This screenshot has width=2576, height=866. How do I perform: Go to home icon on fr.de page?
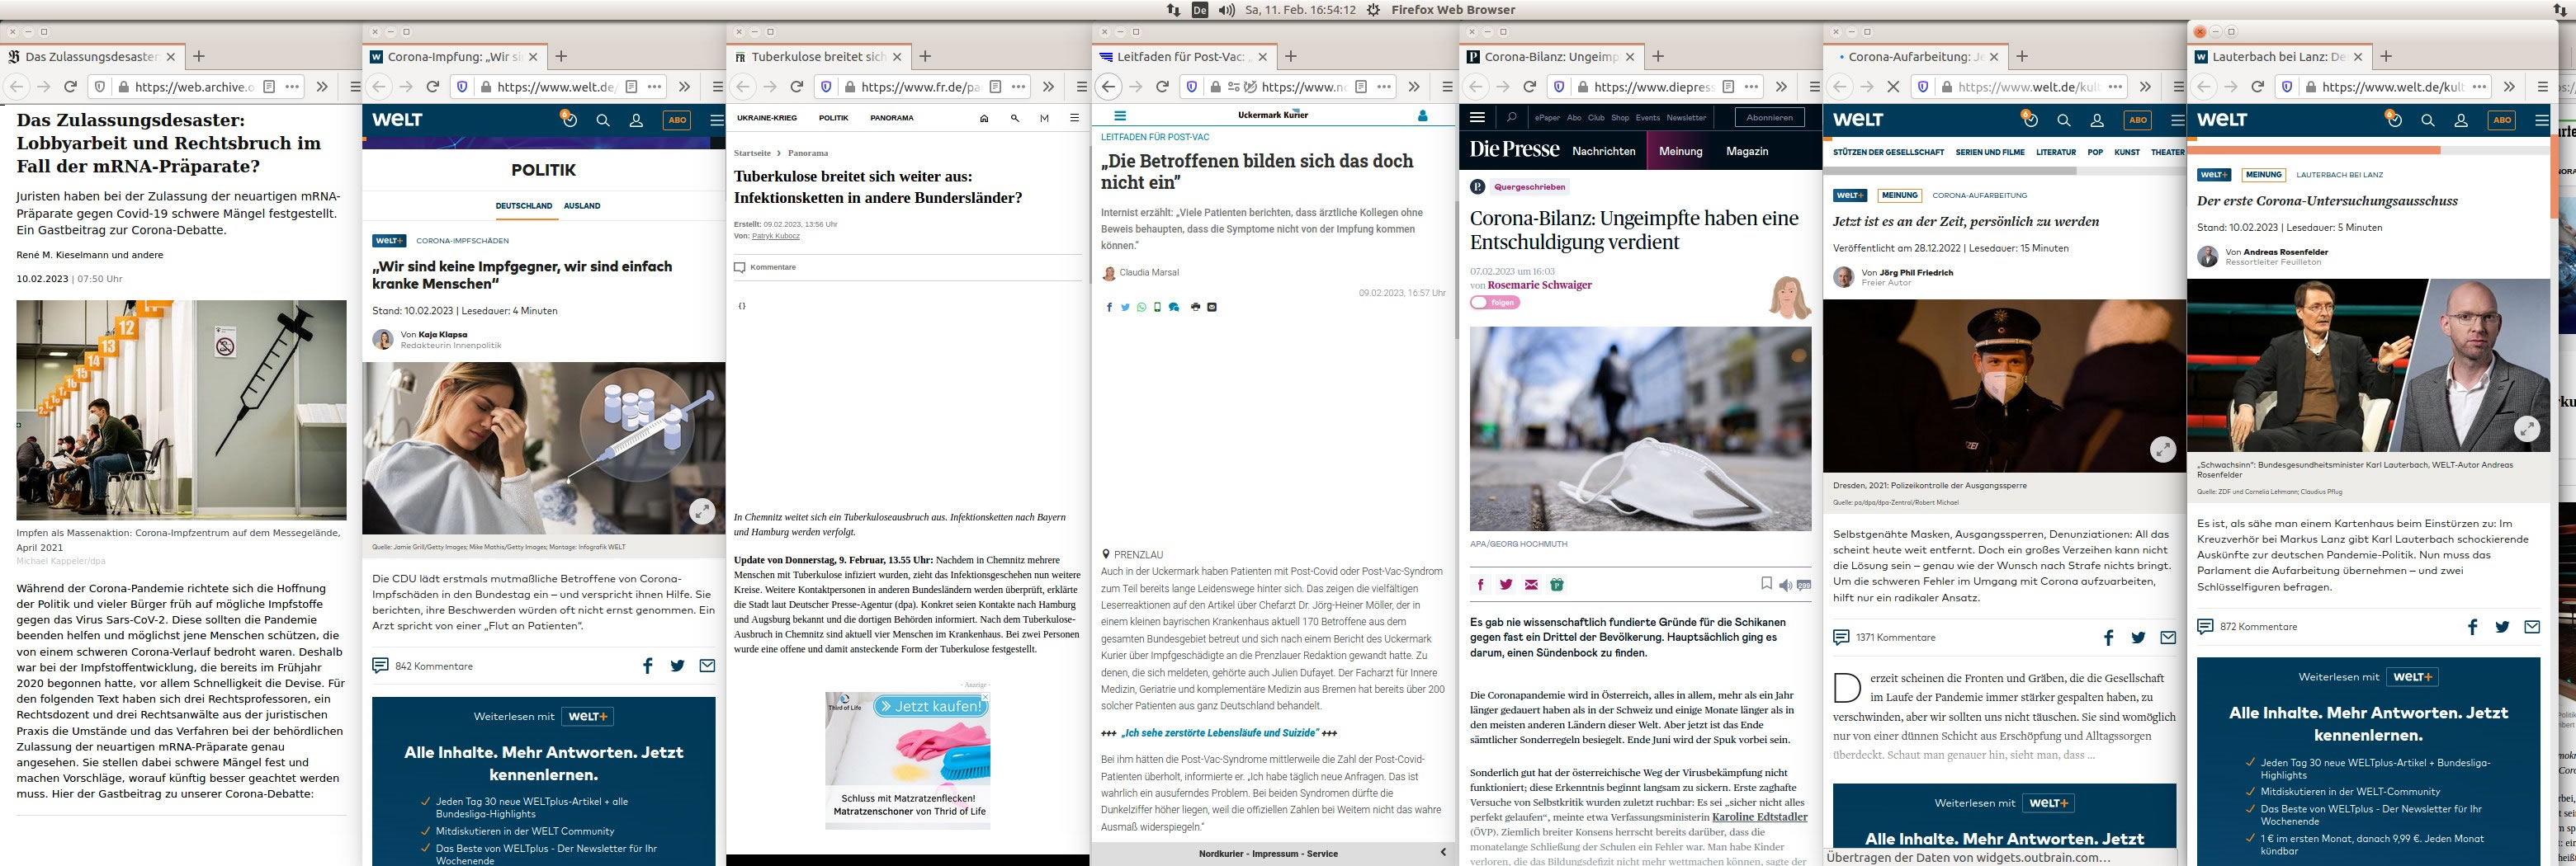[984, 118]
